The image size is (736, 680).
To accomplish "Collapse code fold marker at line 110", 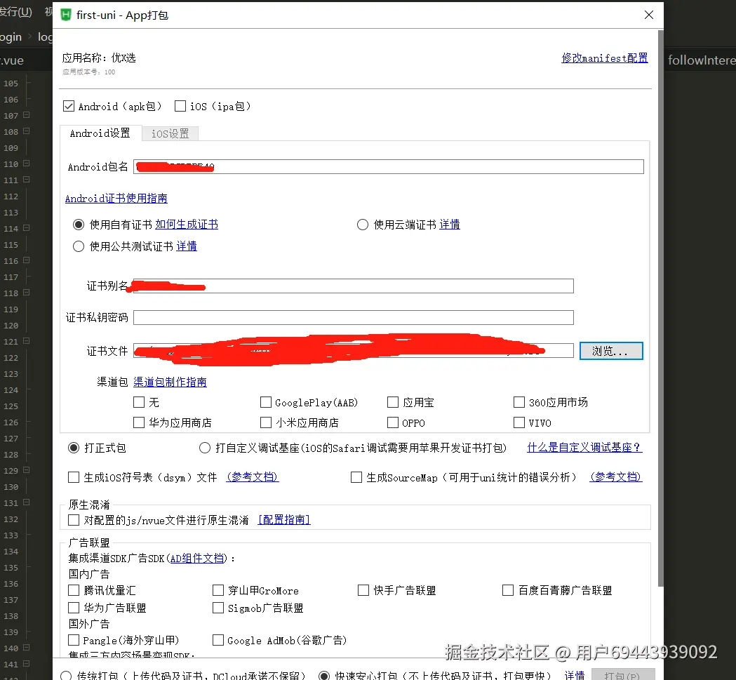I will (x=26, y=164).
